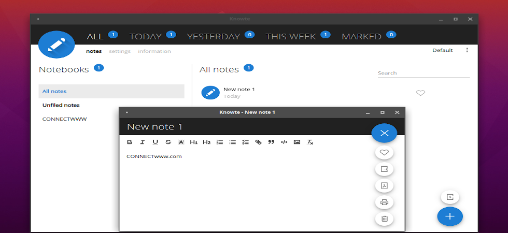
Task: Insert a blockquote
Action: [x=271, y=142]
